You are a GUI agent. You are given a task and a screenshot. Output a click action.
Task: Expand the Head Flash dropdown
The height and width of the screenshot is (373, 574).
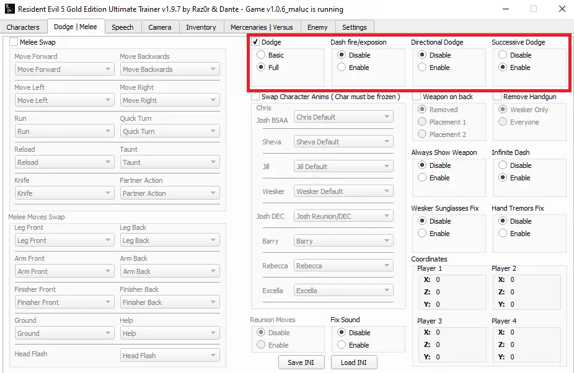point(170,356)
